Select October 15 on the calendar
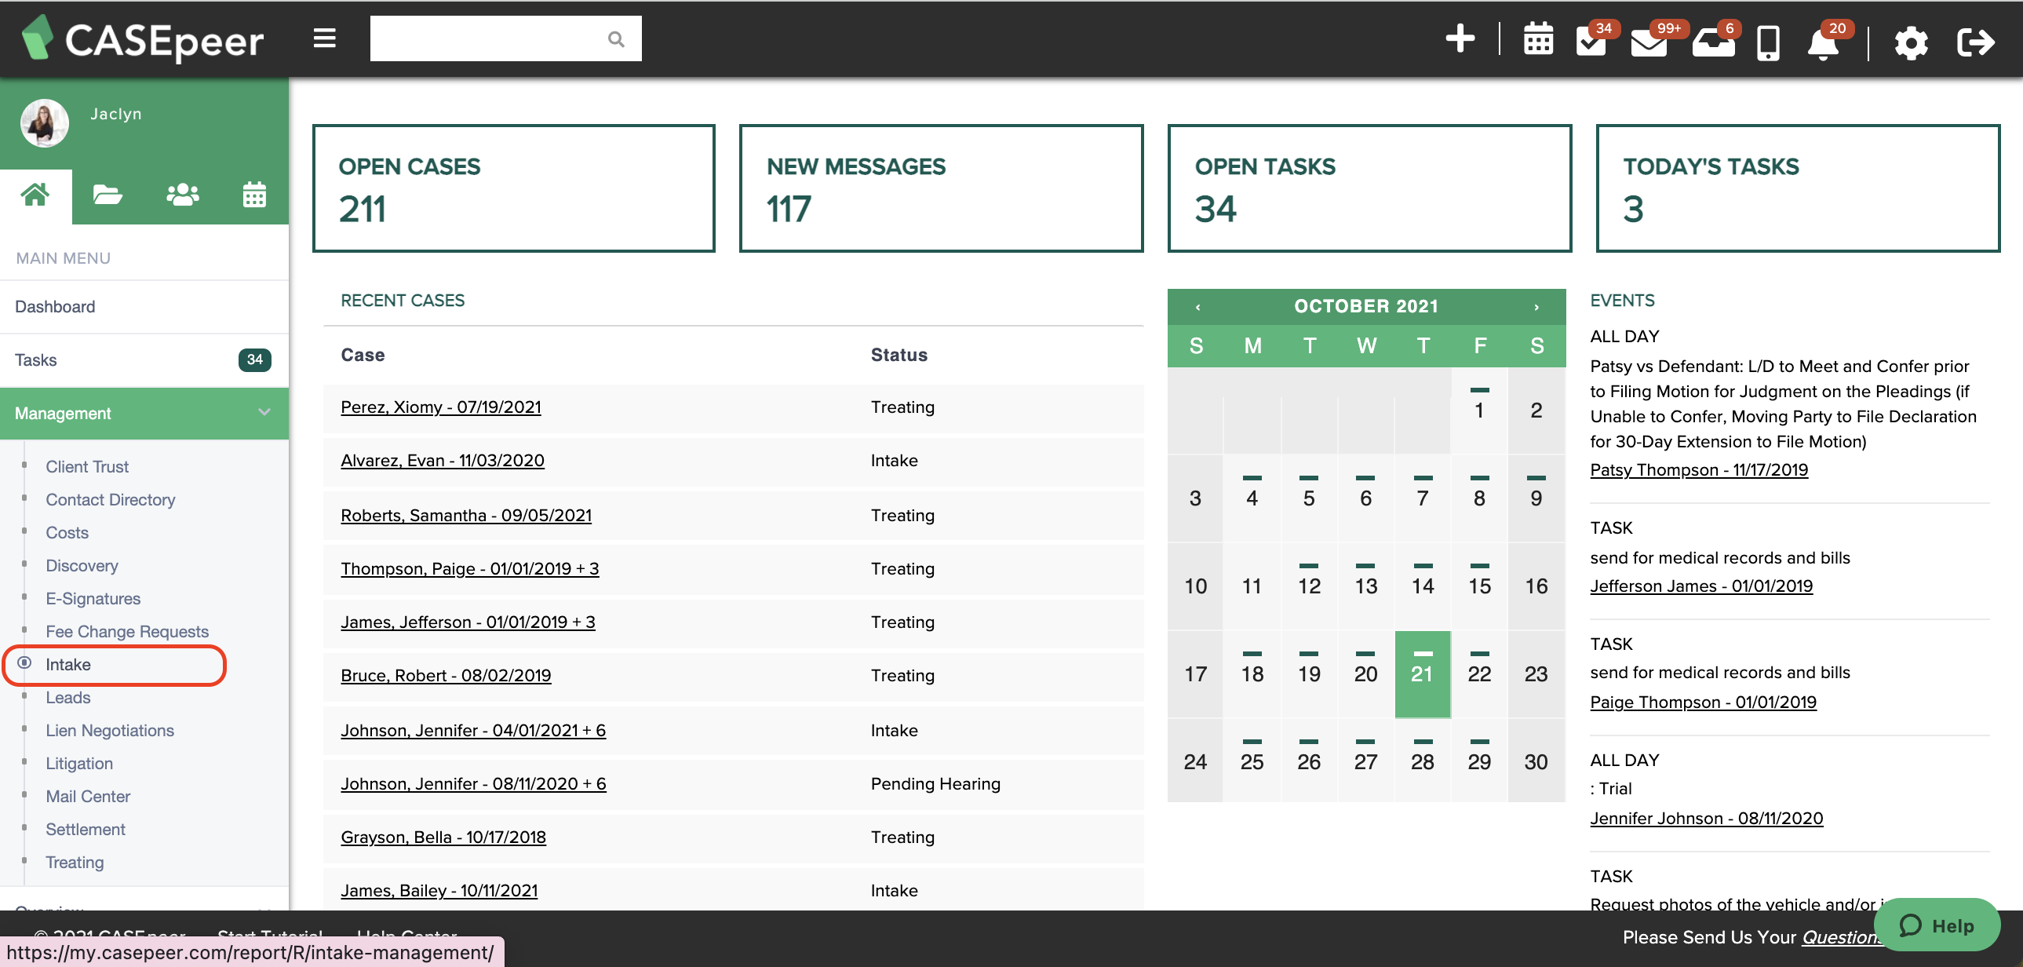Screen dimensions: 2023x967 pyautogui.click(x=1478, y=586)
